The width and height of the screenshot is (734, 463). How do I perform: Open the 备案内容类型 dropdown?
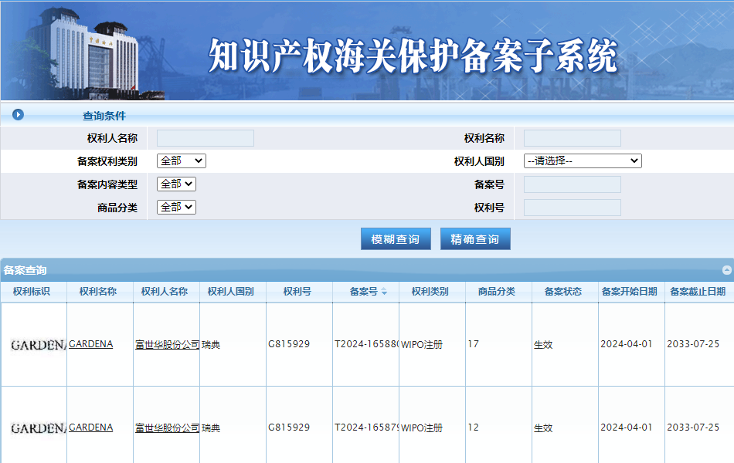(x=175, y=184)
